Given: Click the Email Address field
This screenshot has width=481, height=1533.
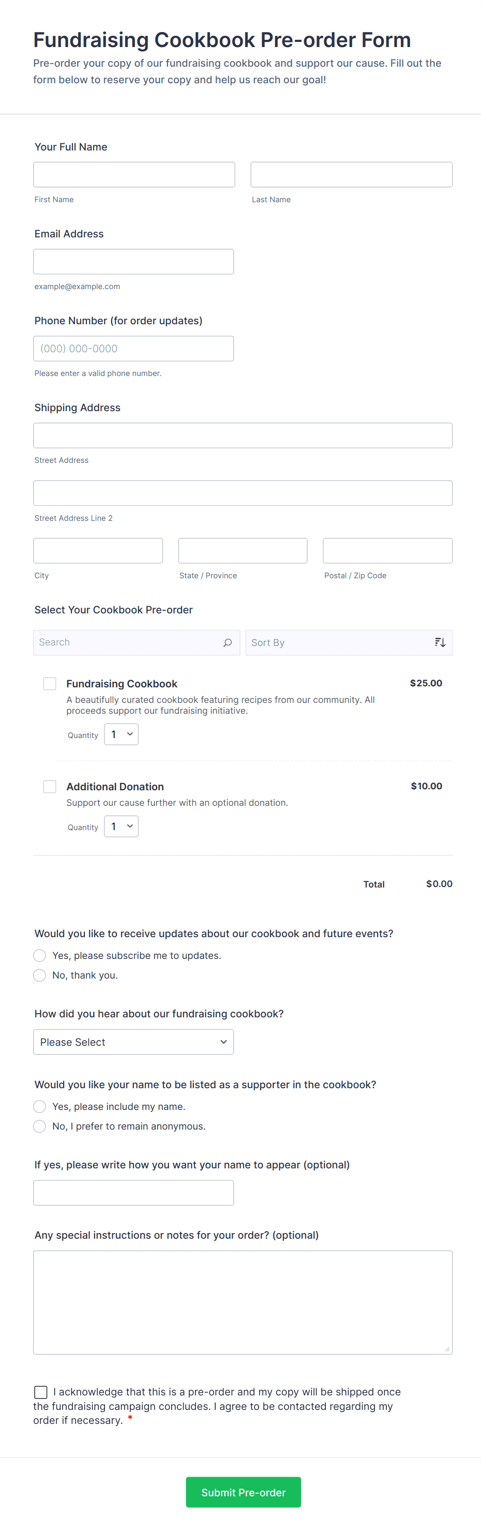Looking at the screenshot, I should 133,262.
